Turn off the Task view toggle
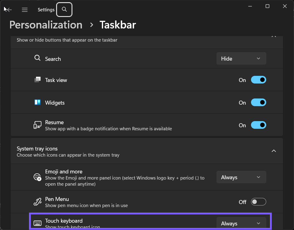This screenshot has height=230, width=294. pos(258,80)
